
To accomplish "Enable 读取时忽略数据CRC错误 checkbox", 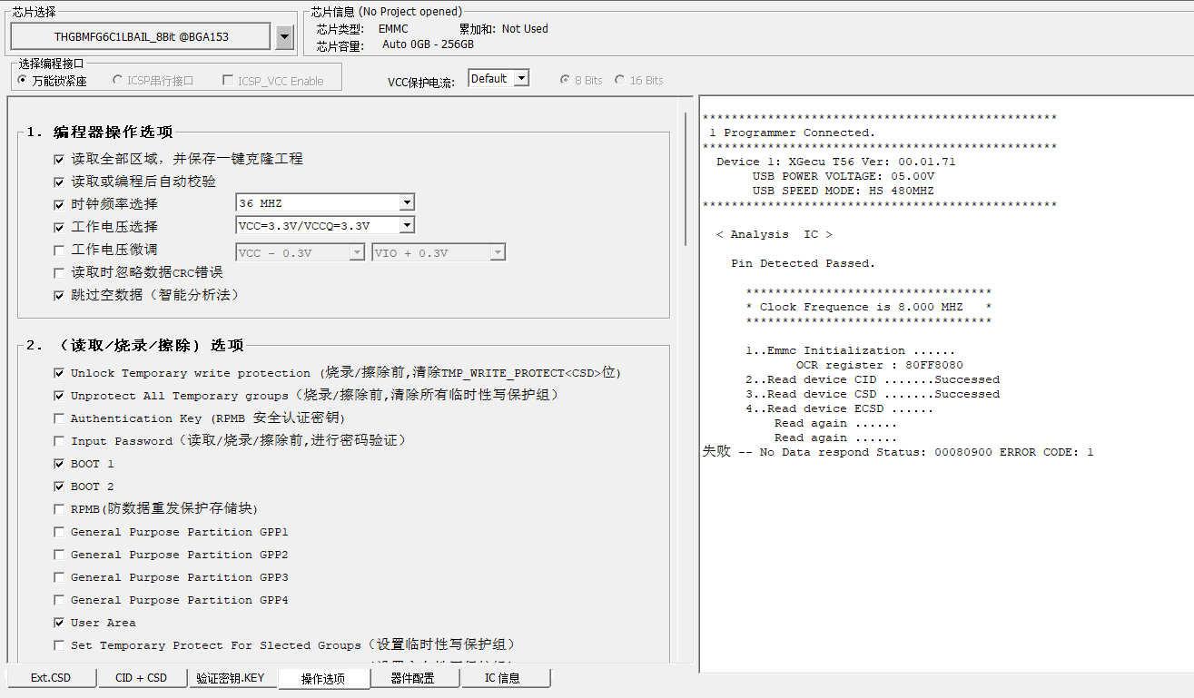I will 59,272.
